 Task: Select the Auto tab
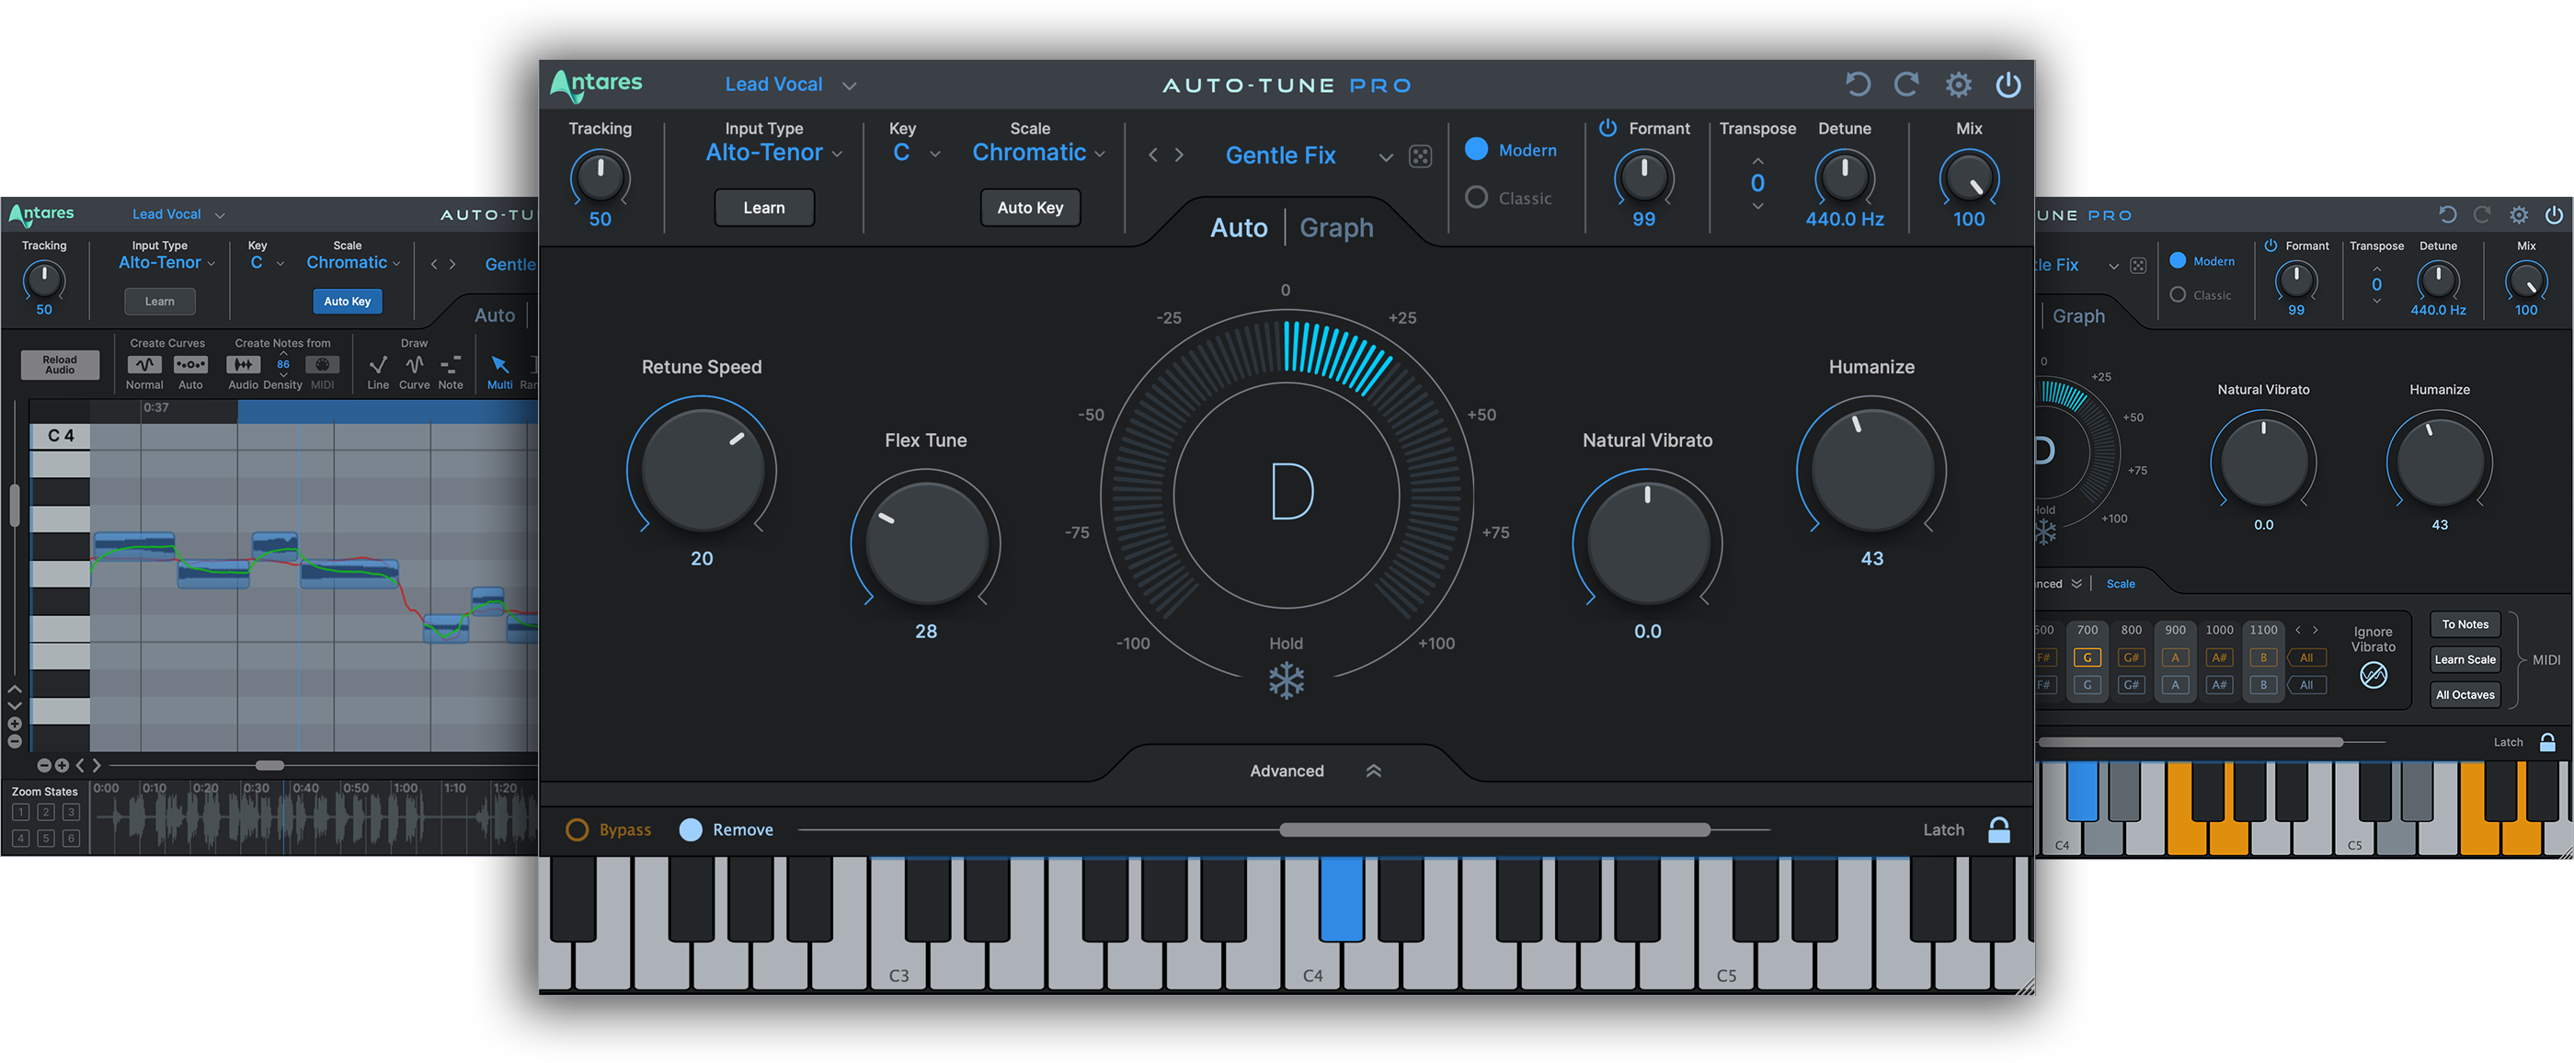pyautogui.click(x=1238, y=227)
